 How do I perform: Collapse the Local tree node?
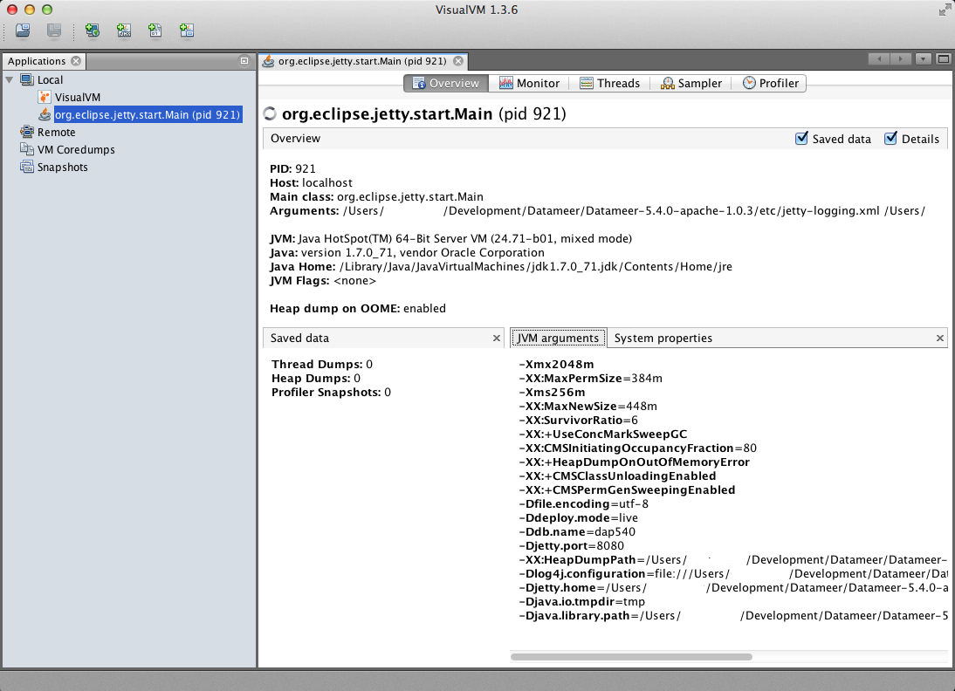pyautogui.click(x=9, y=79)
